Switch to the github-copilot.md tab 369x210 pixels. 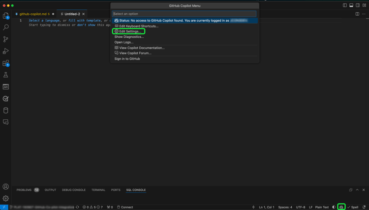point(34,14)
